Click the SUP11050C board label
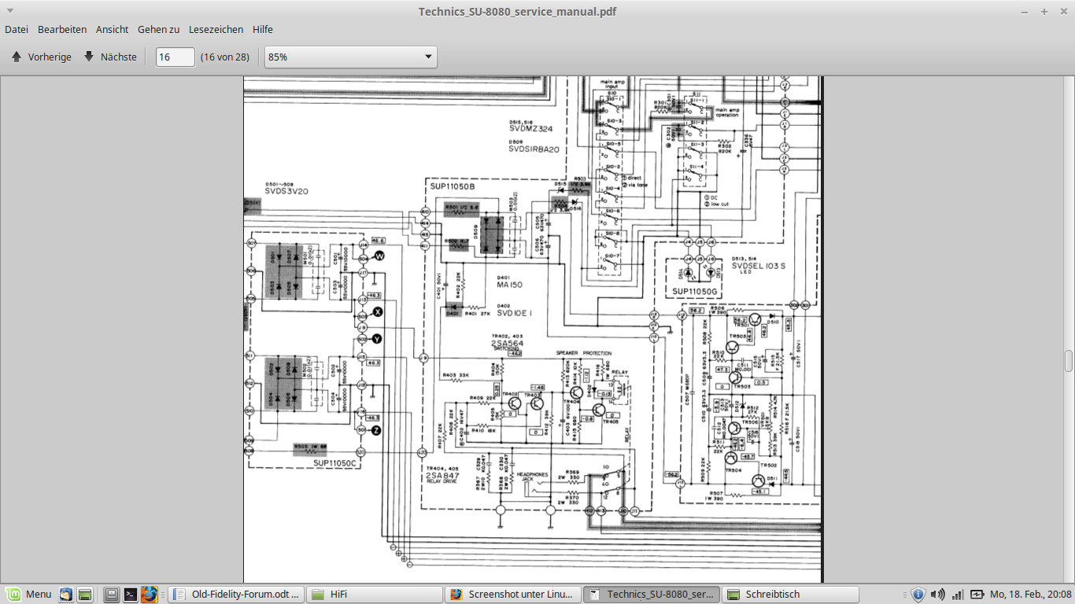The height and width of the screenshot is (604, 1075). pos(335,463)
